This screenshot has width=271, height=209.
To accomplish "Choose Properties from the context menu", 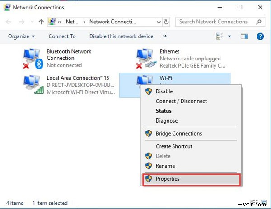I will (x=167, y=179).
